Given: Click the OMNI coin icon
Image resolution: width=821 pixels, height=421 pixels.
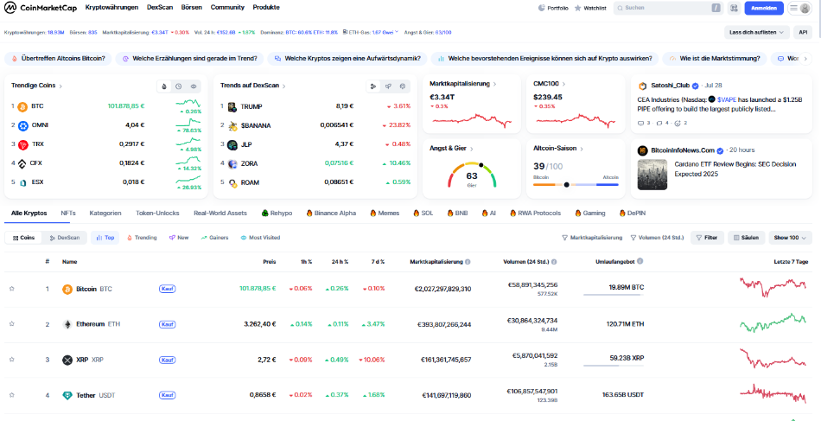Looking at the screenshot, I should click(22, 125).
